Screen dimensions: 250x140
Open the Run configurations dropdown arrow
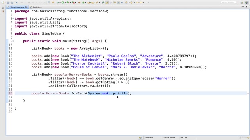click(x=65, y=3)
